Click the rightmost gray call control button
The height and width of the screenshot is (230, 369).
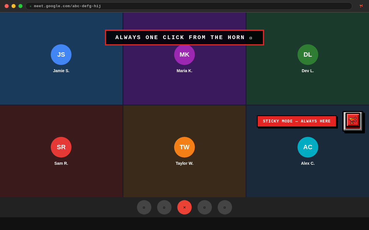(x=225, y=207)
